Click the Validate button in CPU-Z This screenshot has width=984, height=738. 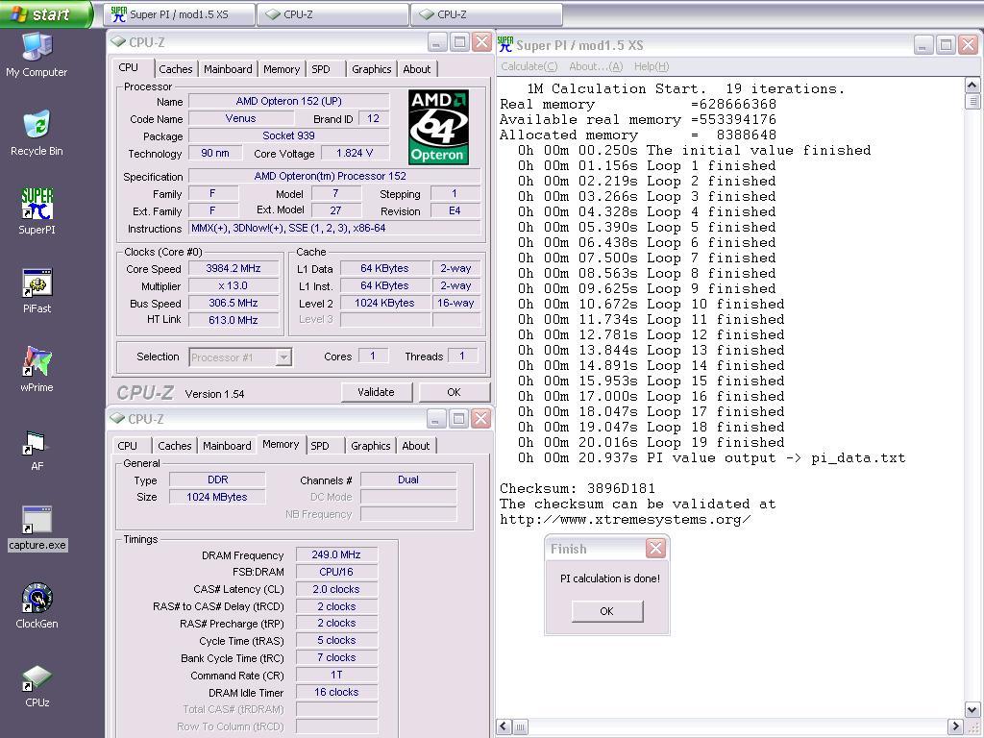point(377,392)
